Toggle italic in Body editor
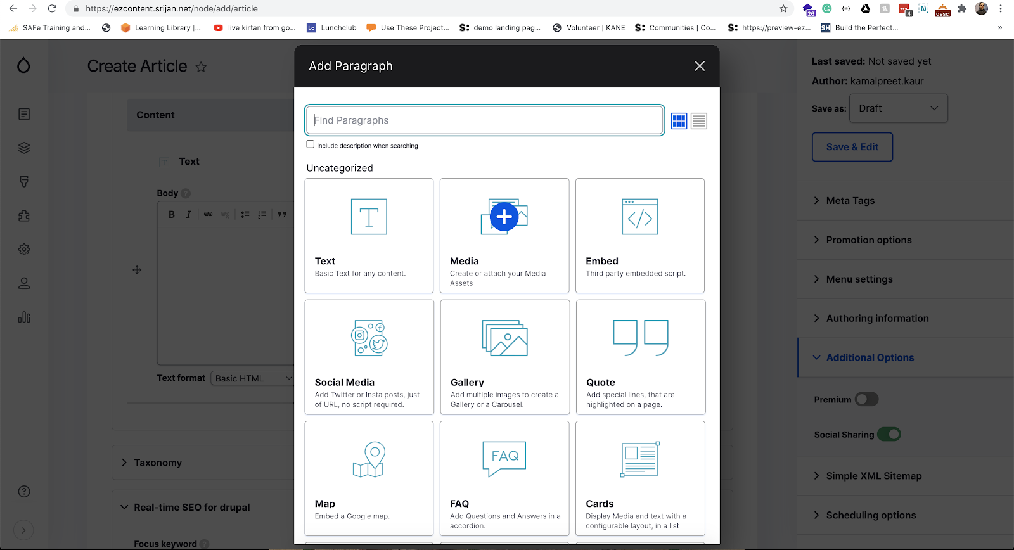 [x=188, y=215]
